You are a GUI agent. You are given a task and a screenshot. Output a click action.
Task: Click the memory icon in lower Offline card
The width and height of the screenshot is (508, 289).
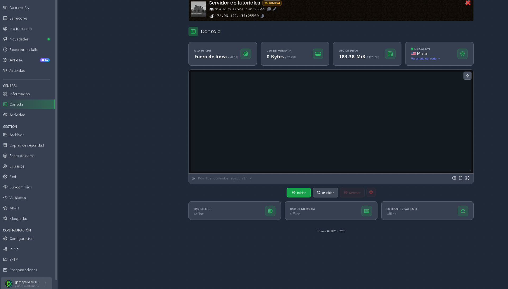[366, 211]
